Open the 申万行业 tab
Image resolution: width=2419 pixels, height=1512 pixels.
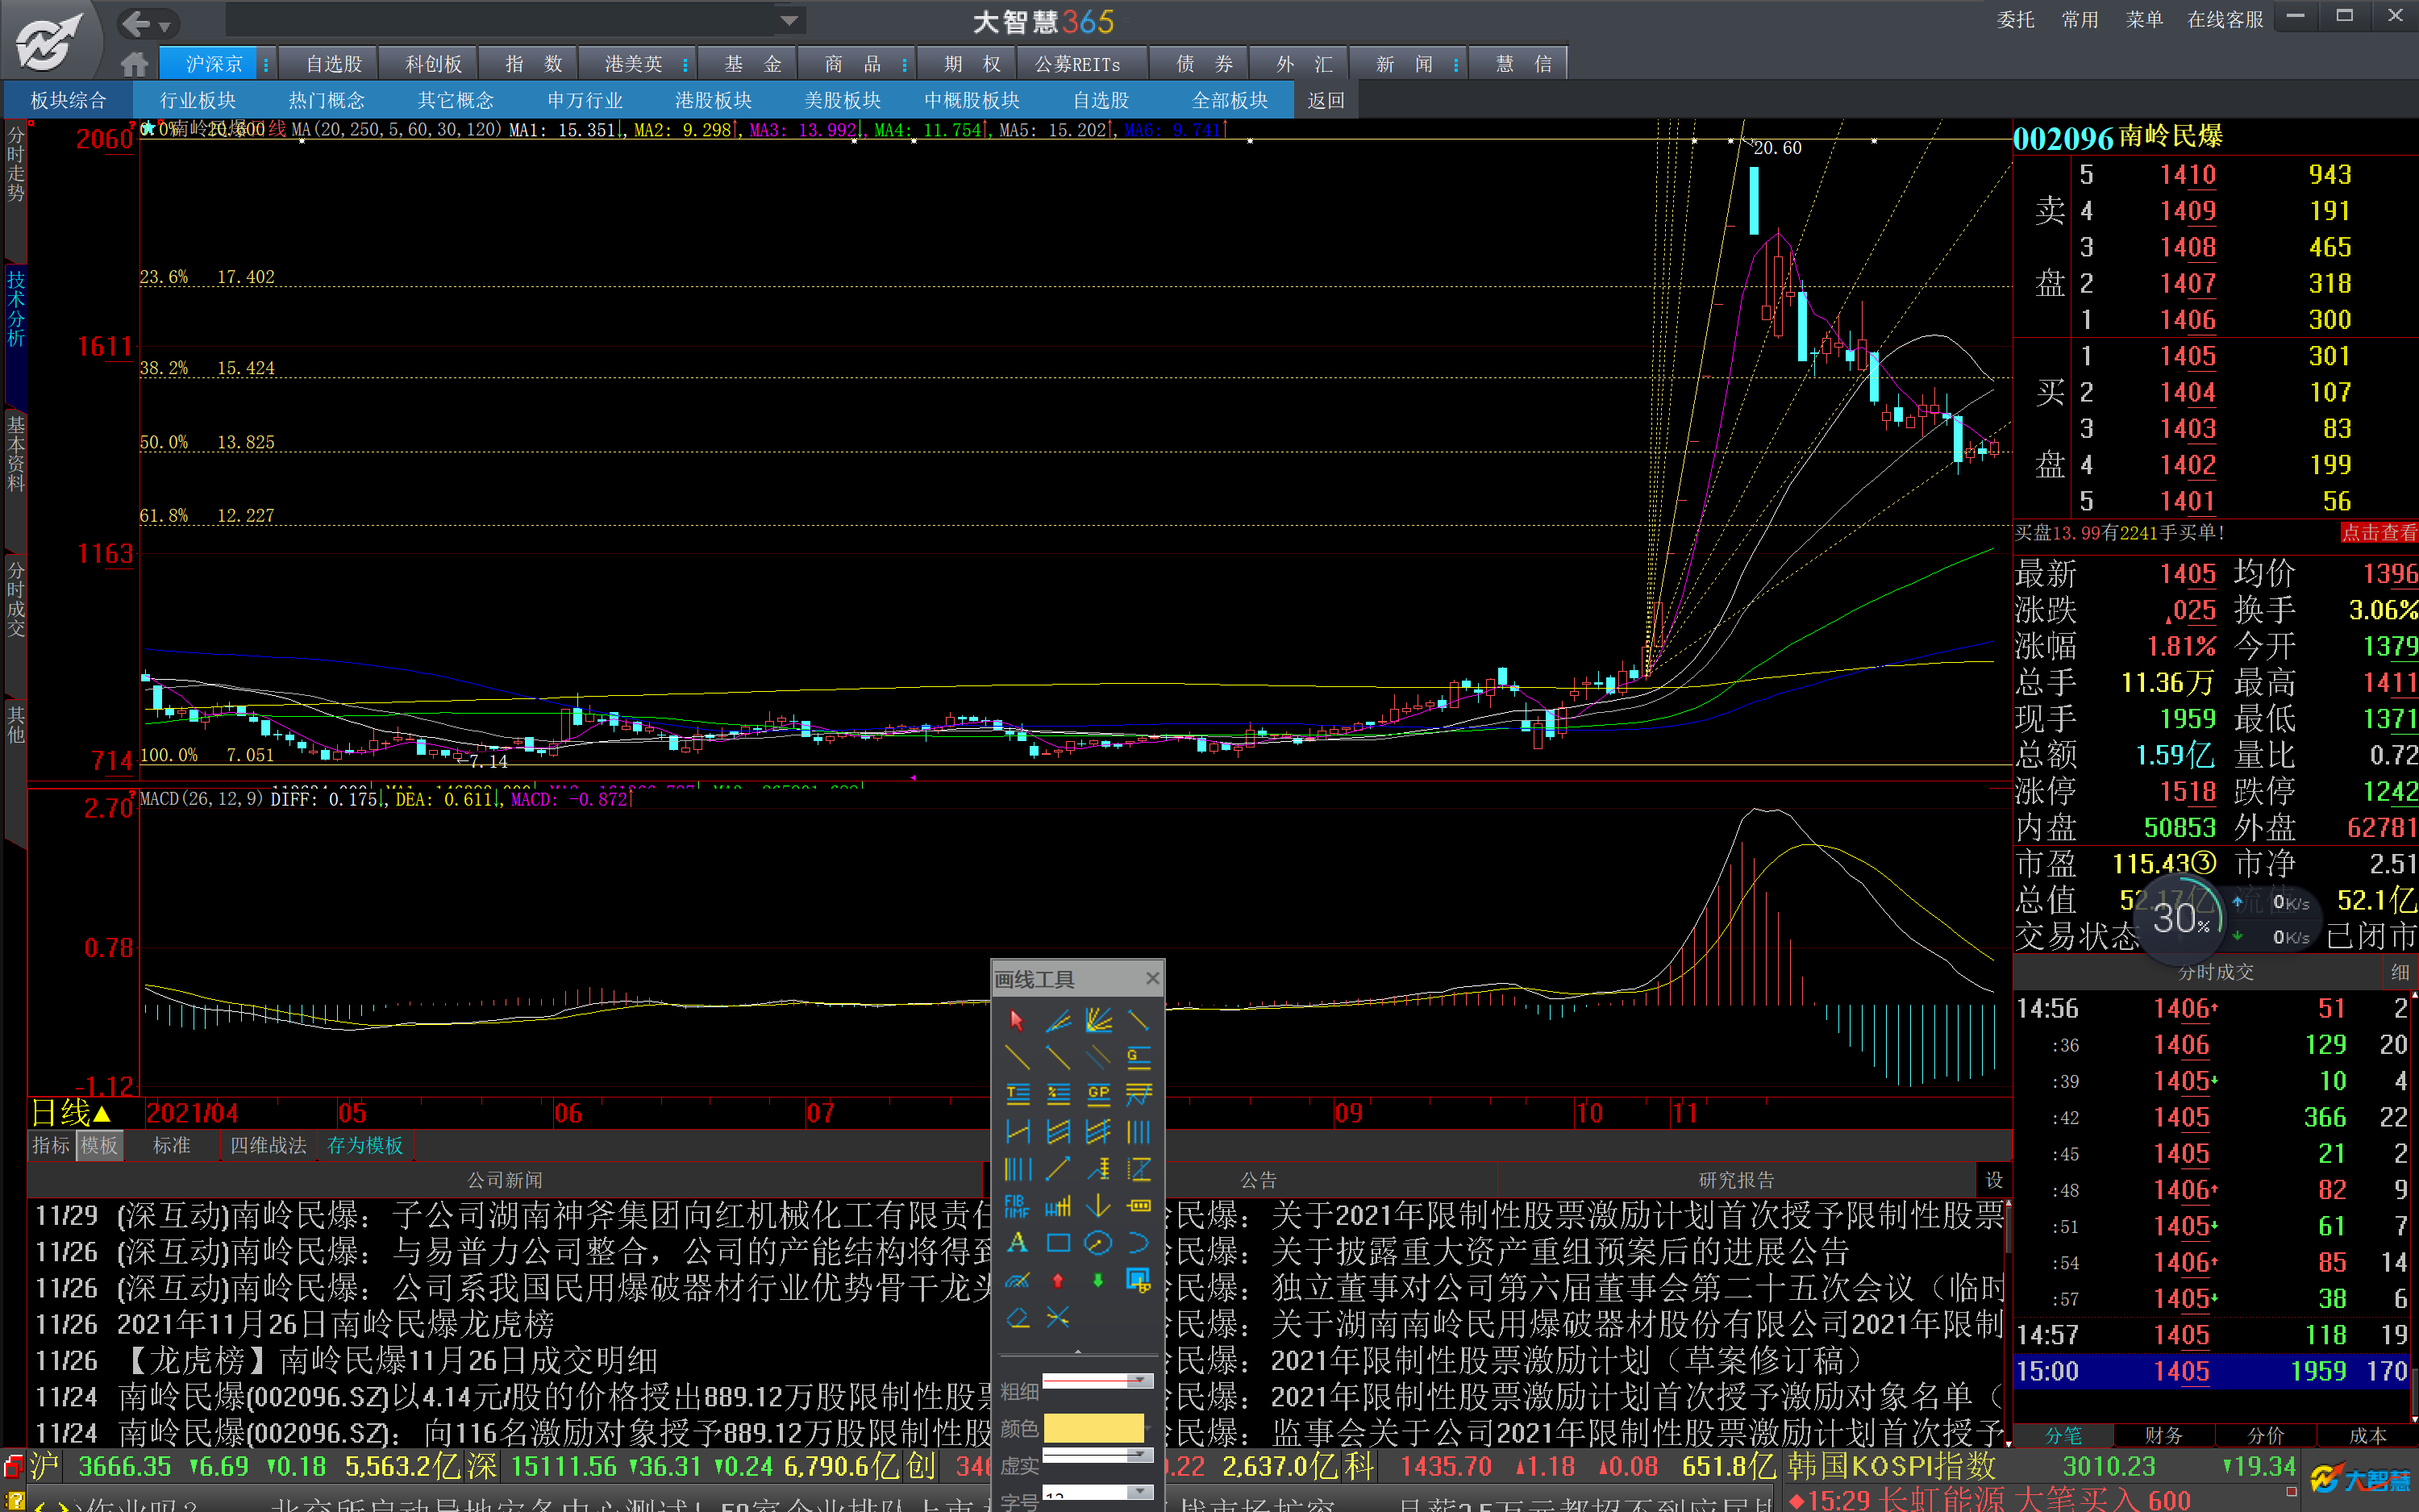(x=585, y=100)
